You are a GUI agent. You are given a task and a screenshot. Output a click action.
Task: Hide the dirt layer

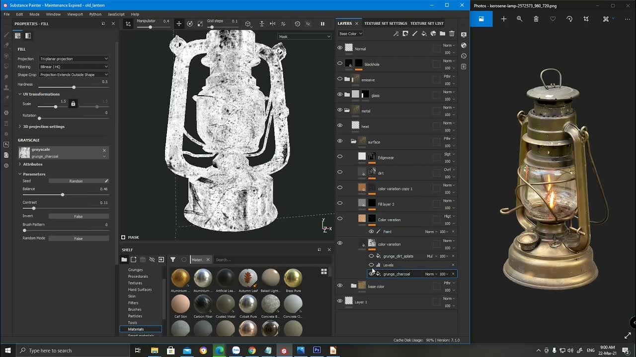point(340,172)
